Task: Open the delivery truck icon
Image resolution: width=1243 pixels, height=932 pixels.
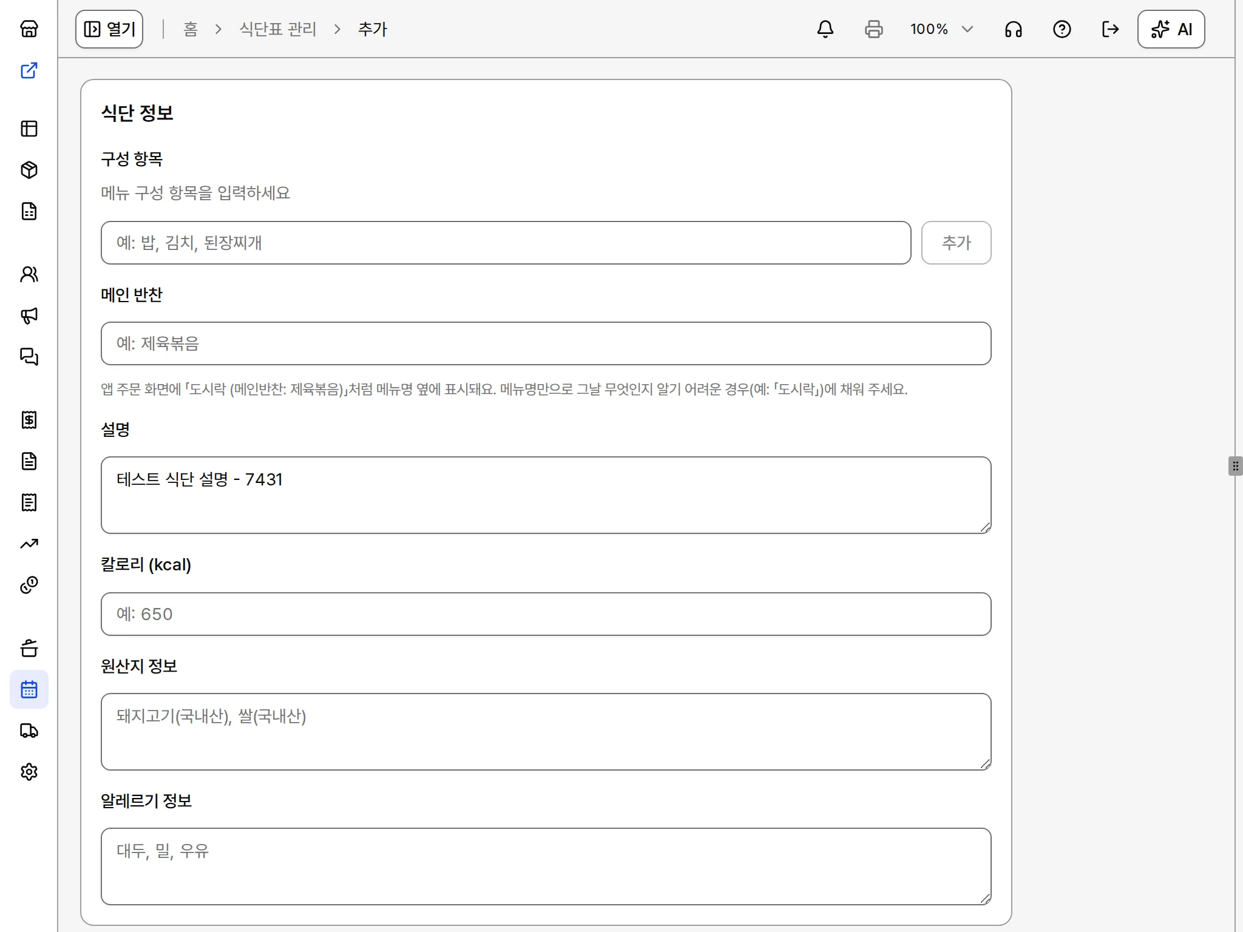Action: (29, 731)
